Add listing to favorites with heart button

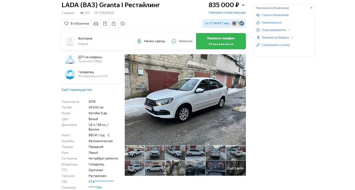tap(77, 24)
